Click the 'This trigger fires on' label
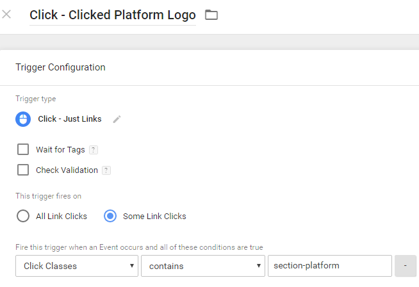The height and width of the screenshot is (287, 419). coord(49,196)
